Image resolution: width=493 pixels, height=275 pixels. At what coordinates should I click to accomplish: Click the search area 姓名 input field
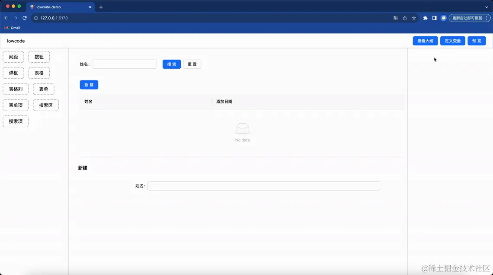124,64
